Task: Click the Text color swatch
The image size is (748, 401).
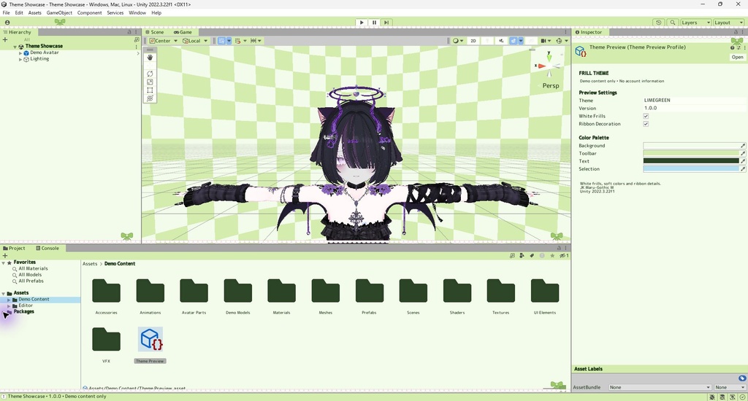Action: 691,161
